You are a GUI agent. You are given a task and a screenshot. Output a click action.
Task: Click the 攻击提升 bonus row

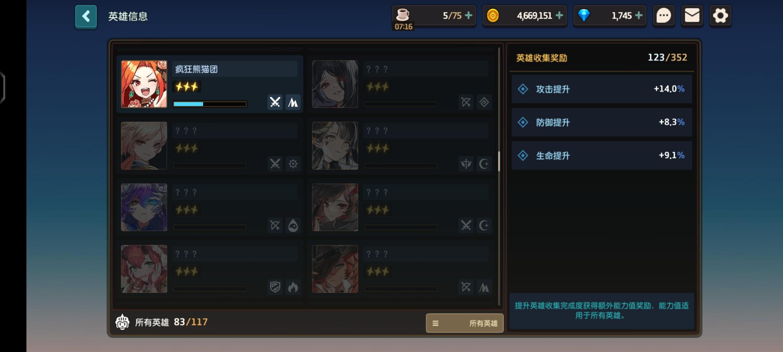point(602,89)
